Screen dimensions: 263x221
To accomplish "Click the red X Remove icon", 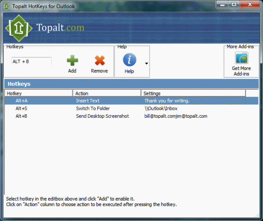I will [x=100, y=60].
